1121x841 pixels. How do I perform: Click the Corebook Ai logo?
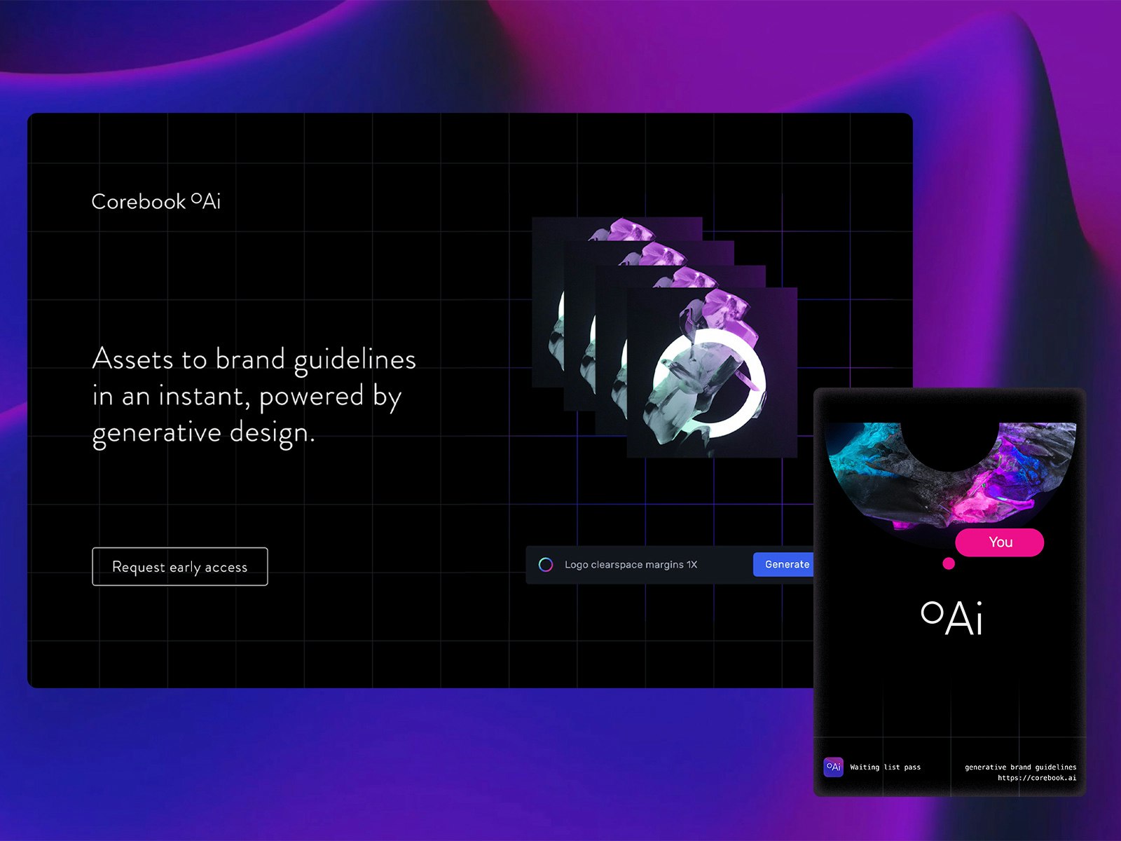156,202
